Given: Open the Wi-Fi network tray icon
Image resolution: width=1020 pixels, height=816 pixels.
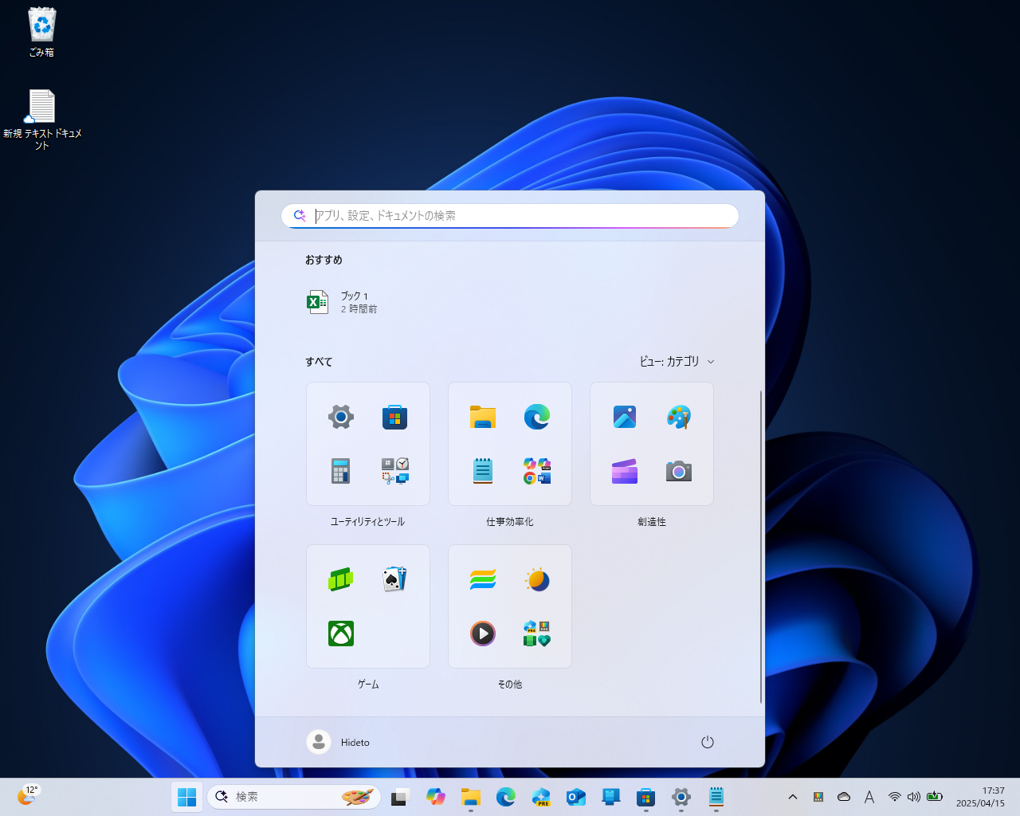Looking at the screenshot, I should 895,797.
